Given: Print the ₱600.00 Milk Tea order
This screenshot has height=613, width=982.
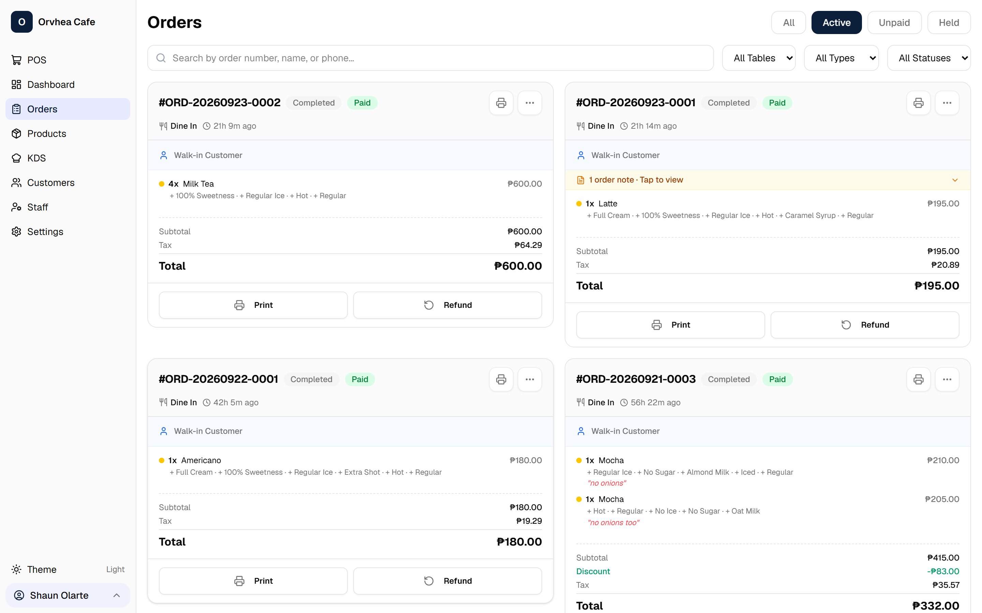Looking at the screenshot, I should click(253, 305).
